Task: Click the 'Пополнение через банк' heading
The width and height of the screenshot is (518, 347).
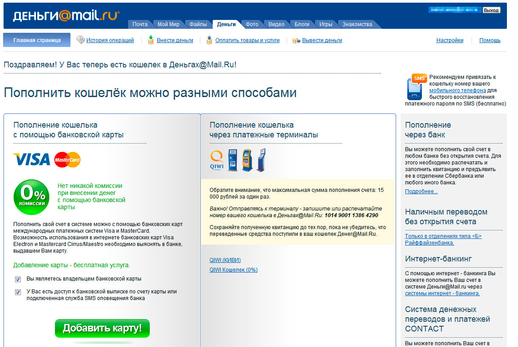Action: point(428,130)
